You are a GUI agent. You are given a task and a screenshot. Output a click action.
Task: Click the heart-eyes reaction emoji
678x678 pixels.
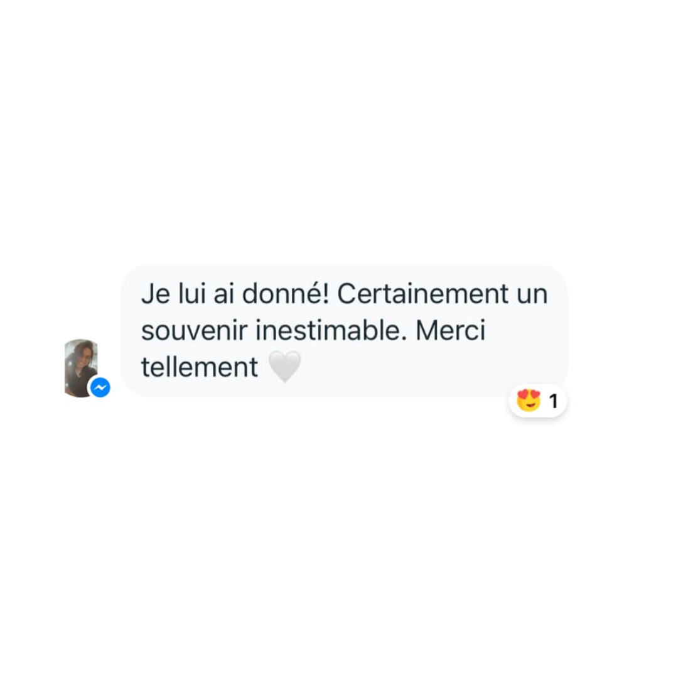pos(529,401)
